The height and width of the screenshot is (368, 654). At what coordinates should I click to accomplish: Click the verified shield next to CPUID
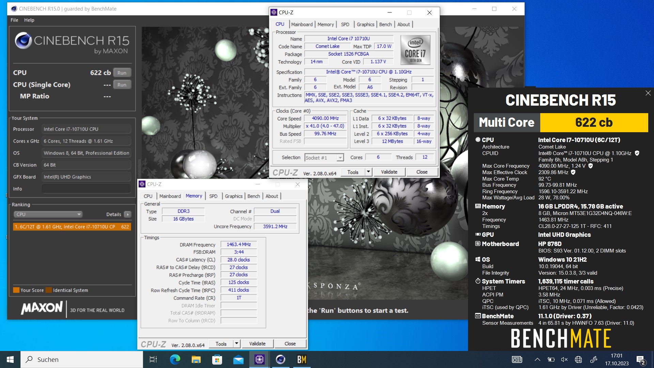(637, 153)
